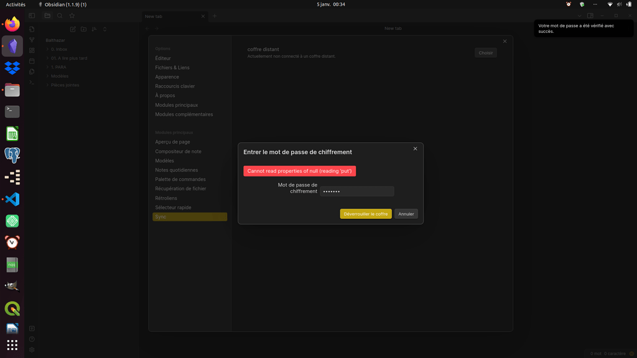The image size is (637, 358).
Task: Open Obsidian settings with the gear icon
Action: 32,349
